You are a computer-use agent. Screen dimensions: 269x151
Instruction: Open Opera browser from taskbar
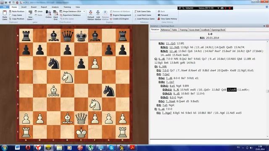tap(28, 148)
